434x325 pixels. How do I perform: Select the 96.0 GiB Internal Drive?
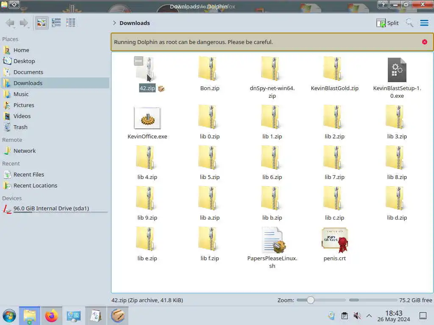point(55,209)
